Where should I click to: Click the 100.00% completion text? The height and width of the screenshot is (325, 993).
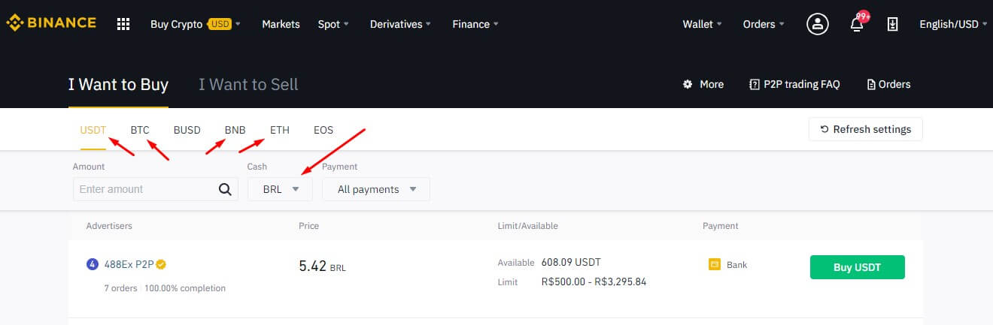click(x=185, y=288)
